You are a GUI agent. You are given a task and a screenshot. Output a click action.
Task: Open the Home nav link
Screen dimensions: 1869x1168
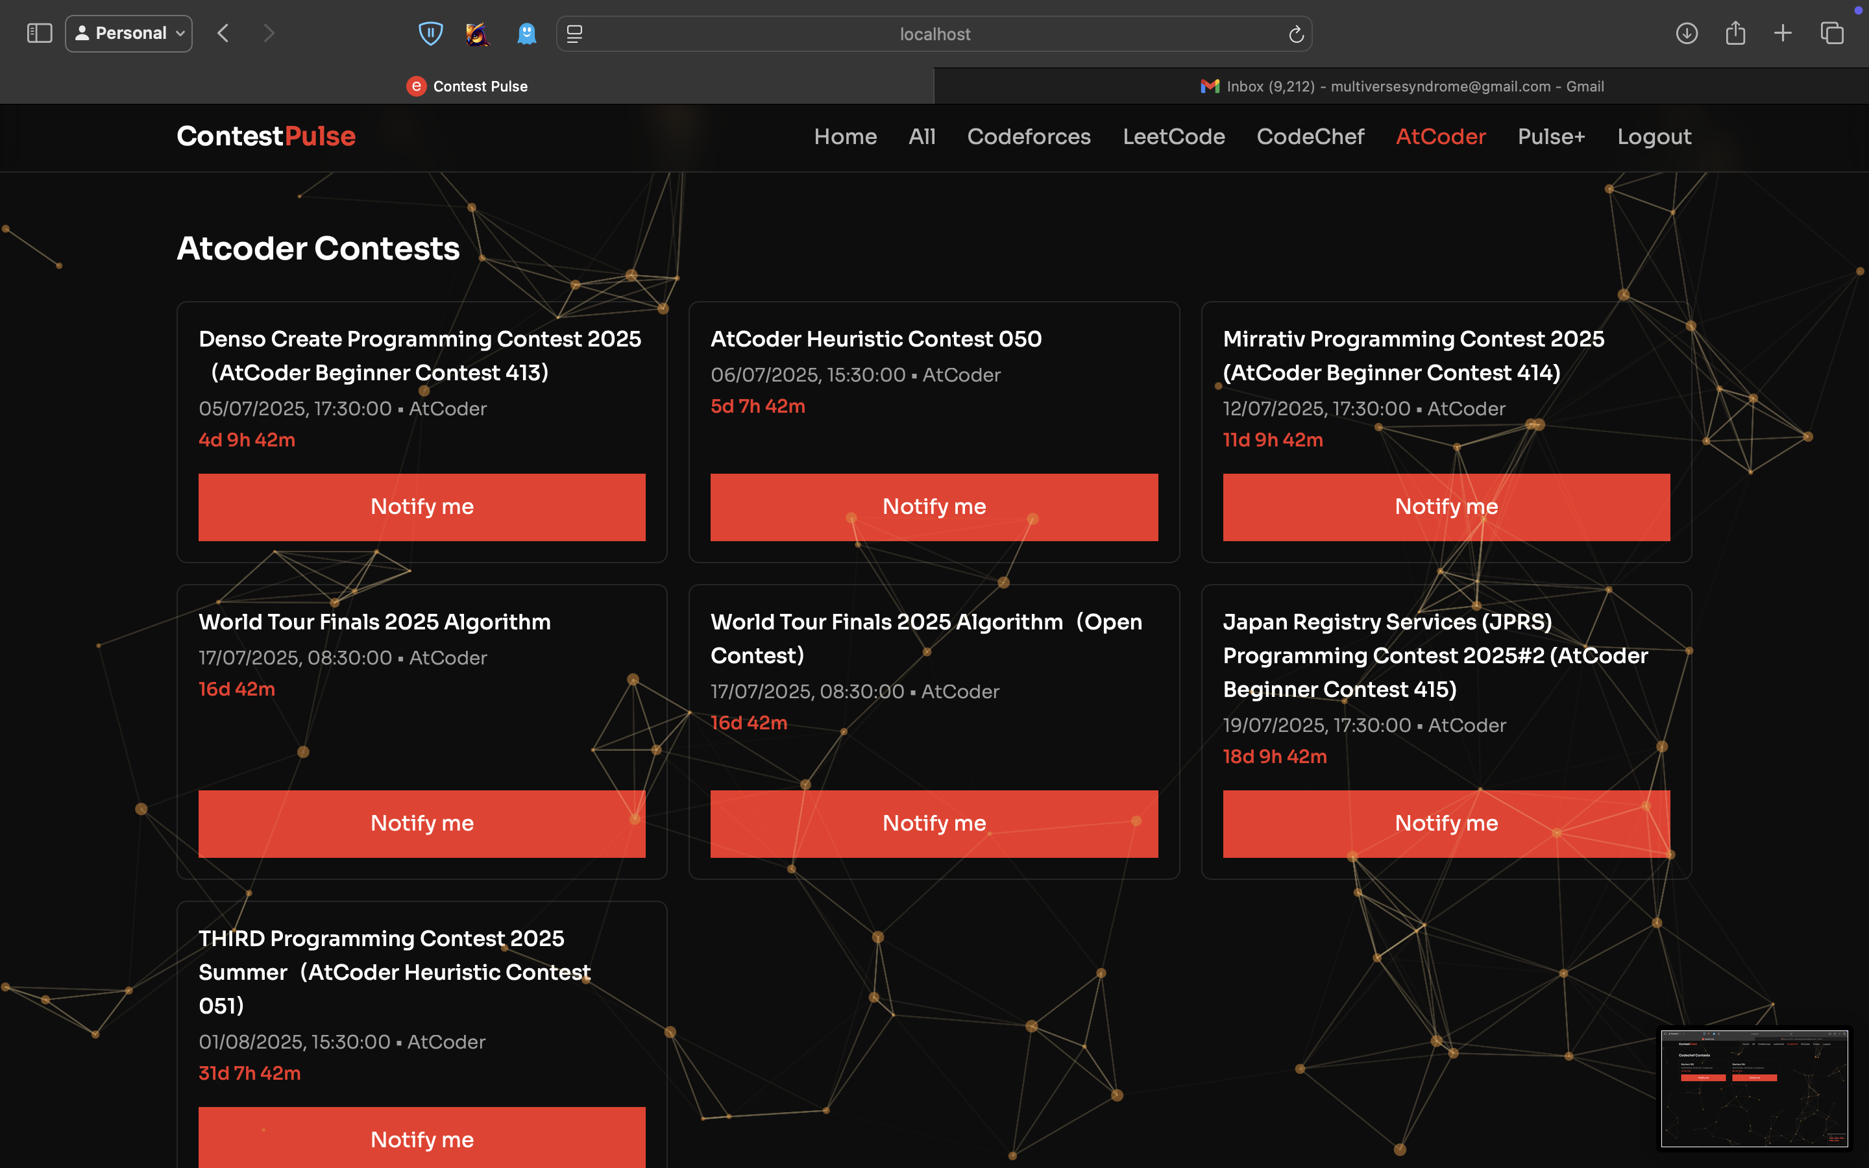pos(846,137)
